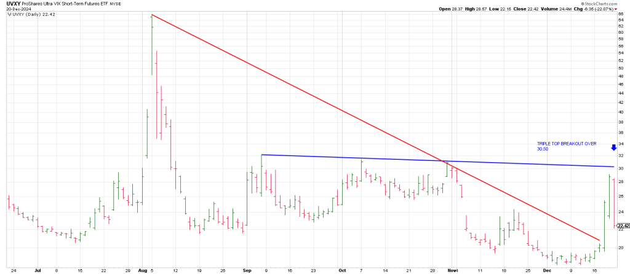The height and width of the screenshot is (274, 630).
Task: Click the Aug label on date axis
Action: (x=143, y=270)
